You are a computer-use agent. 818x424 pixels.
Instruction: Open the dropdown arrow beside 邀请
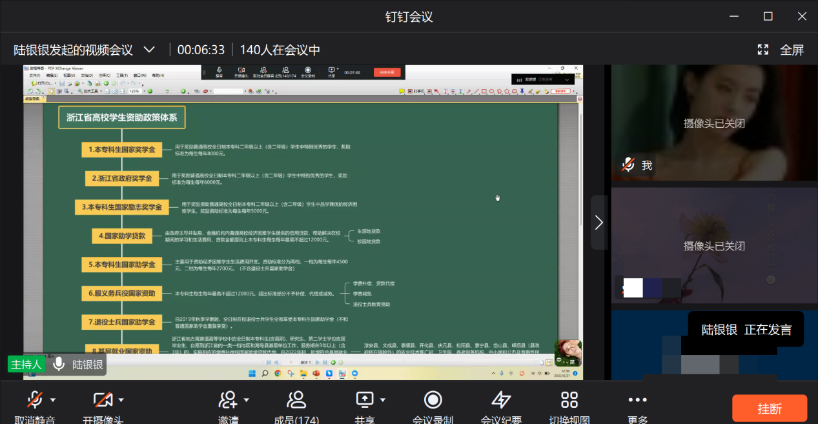click(x=246, y=400)
